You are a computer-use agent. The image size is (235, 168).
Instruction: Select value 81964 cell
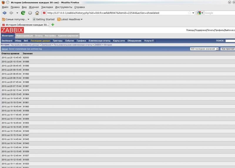coord(26,94)
